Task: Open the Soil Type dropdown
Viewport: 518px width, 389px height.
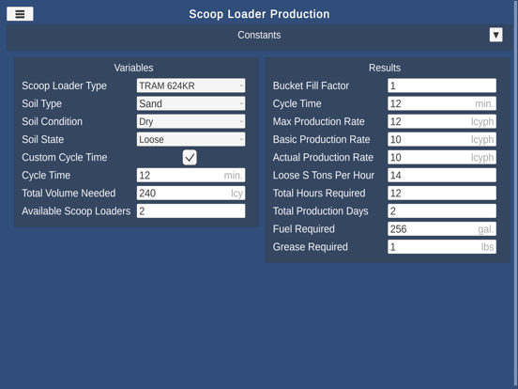Action: [190, 103]
